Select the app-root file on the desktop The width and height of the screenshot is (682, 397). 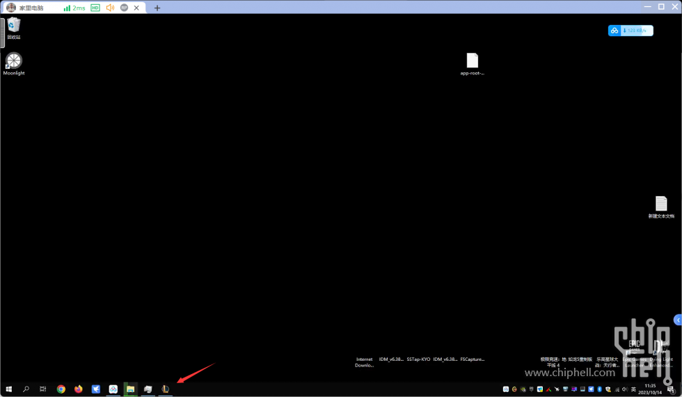[x=473, y=64]
